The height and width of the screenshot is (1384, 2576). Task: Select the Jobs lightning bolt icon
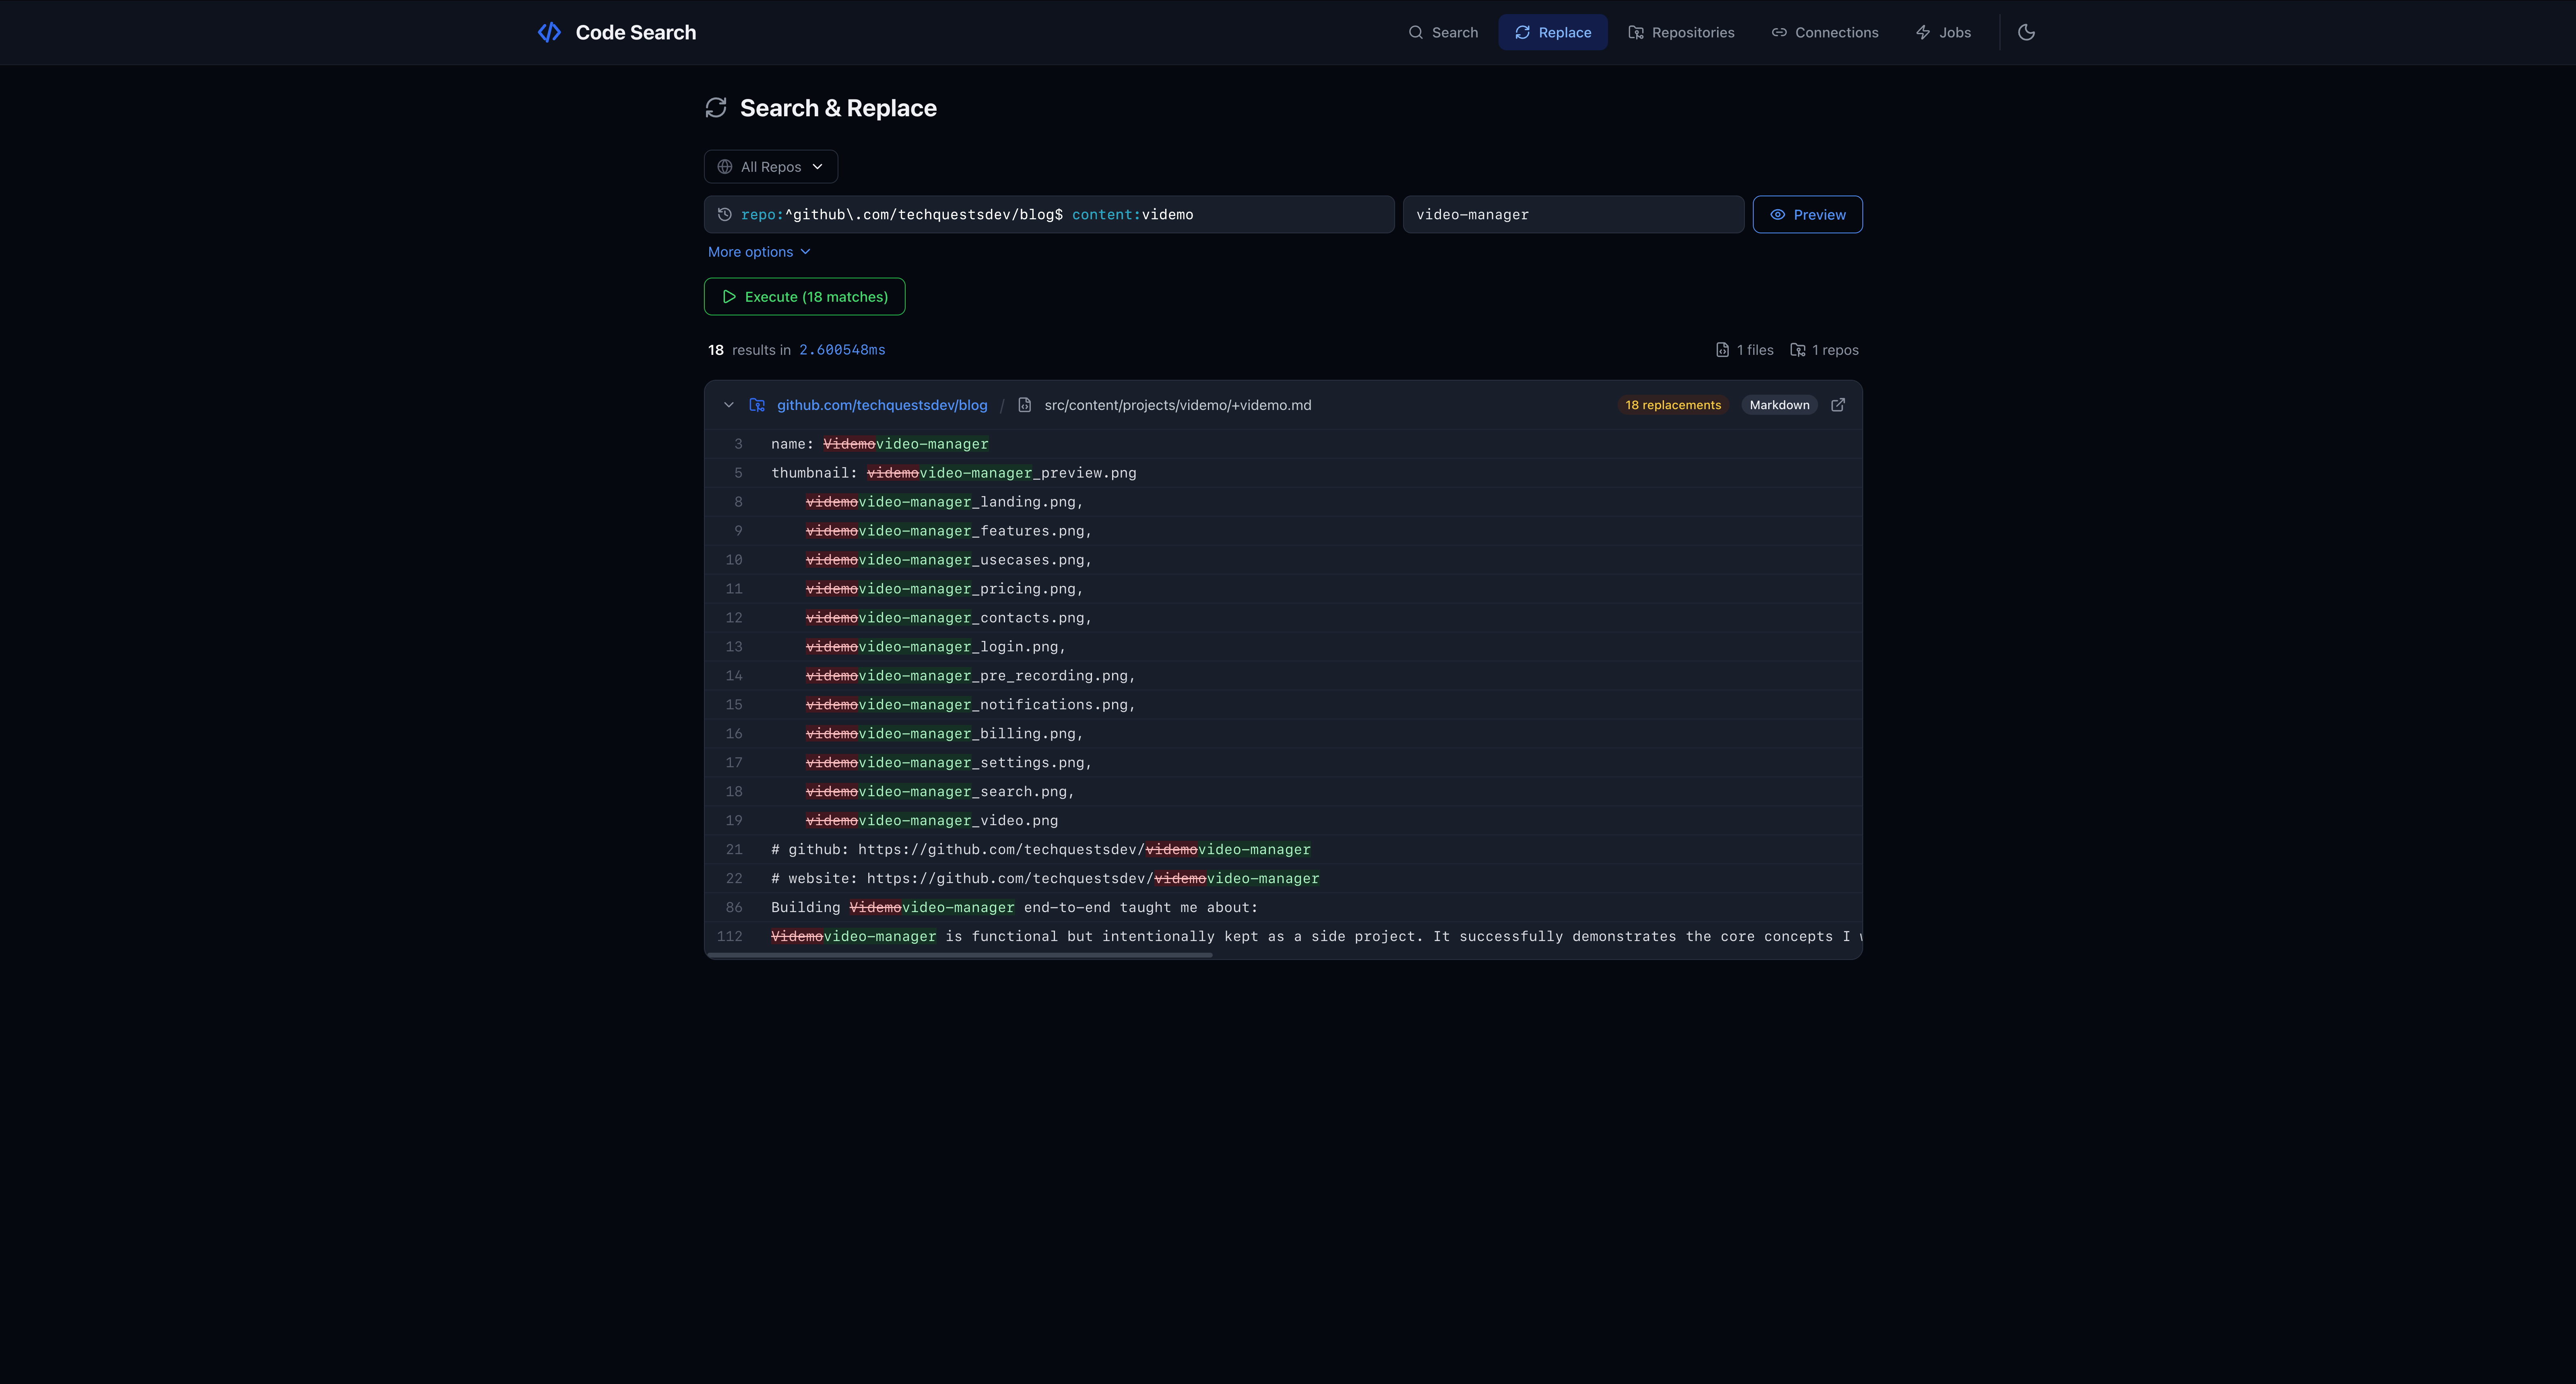pyautogui.click(x=1923, y=32)
